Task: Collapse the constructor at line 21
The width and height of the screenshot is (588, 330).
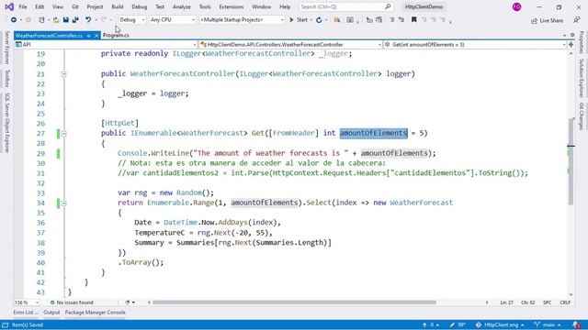Action: (63, 74)
